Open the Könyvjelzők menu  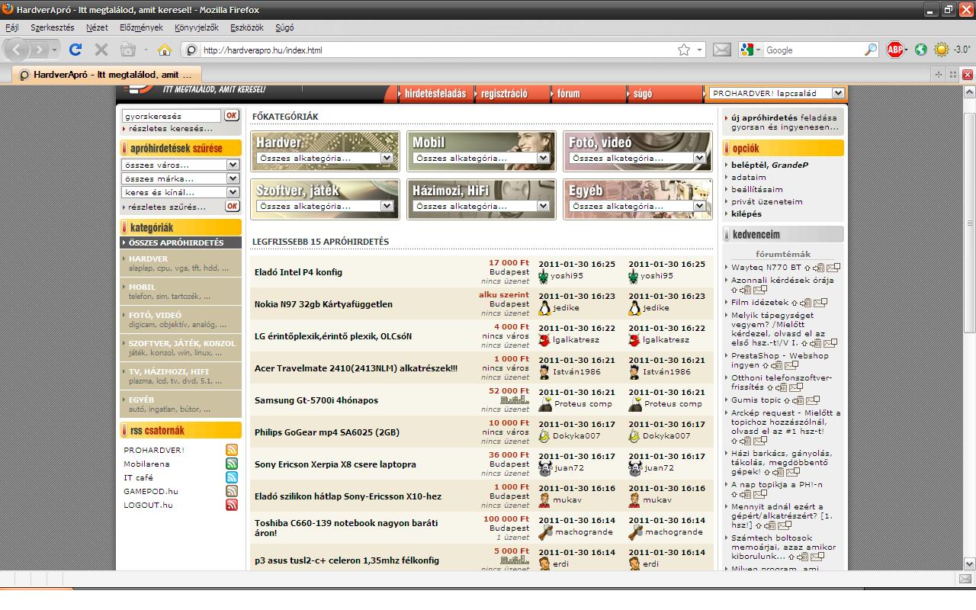click(x=197, y=27)
